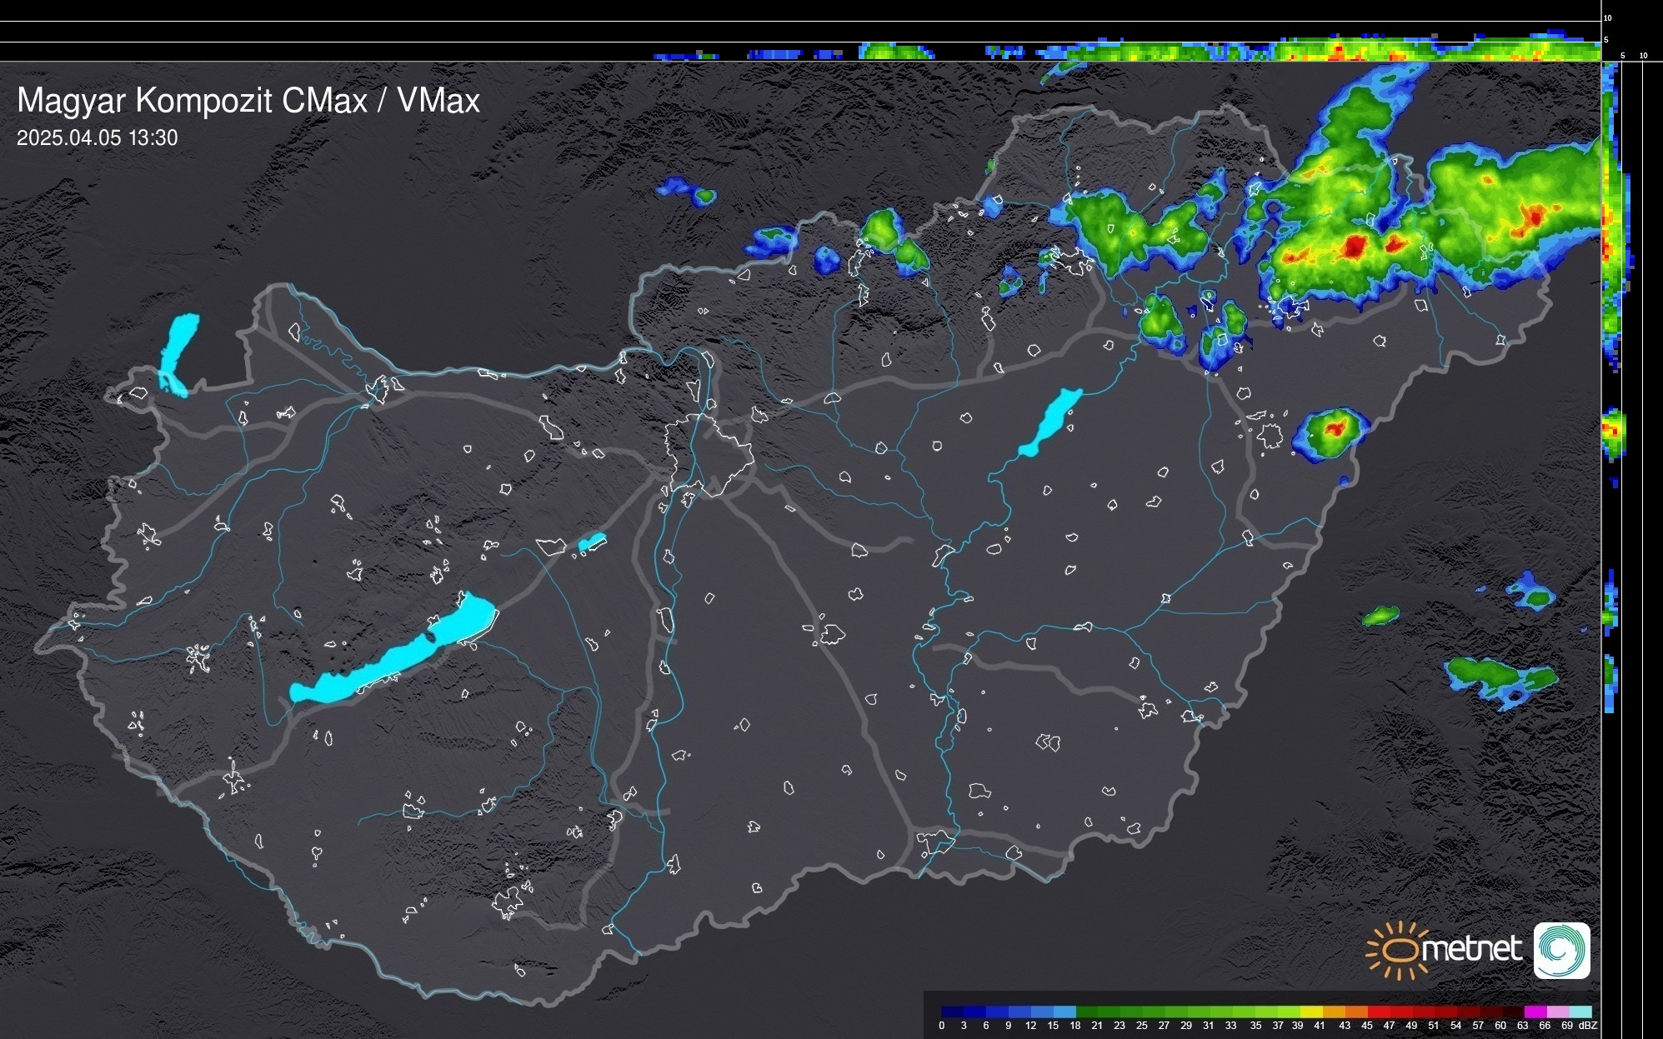Click the Magyar Kompozit CMax / VMax title
The image size is (1663, 1039).
coord(248,101)
